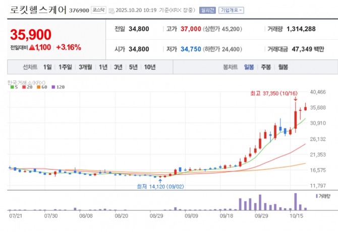The width and height of the screenshot is (338, 232).
Task: Switch to 일봉 candlestick chart
Action: pos(249,67)
